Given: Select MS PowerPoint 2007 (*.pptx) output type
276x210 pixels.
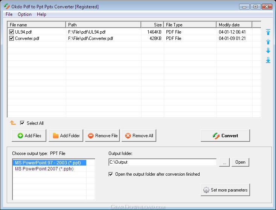Looking at the screenshot, I should pyautogui.click(x=44, y=169).
